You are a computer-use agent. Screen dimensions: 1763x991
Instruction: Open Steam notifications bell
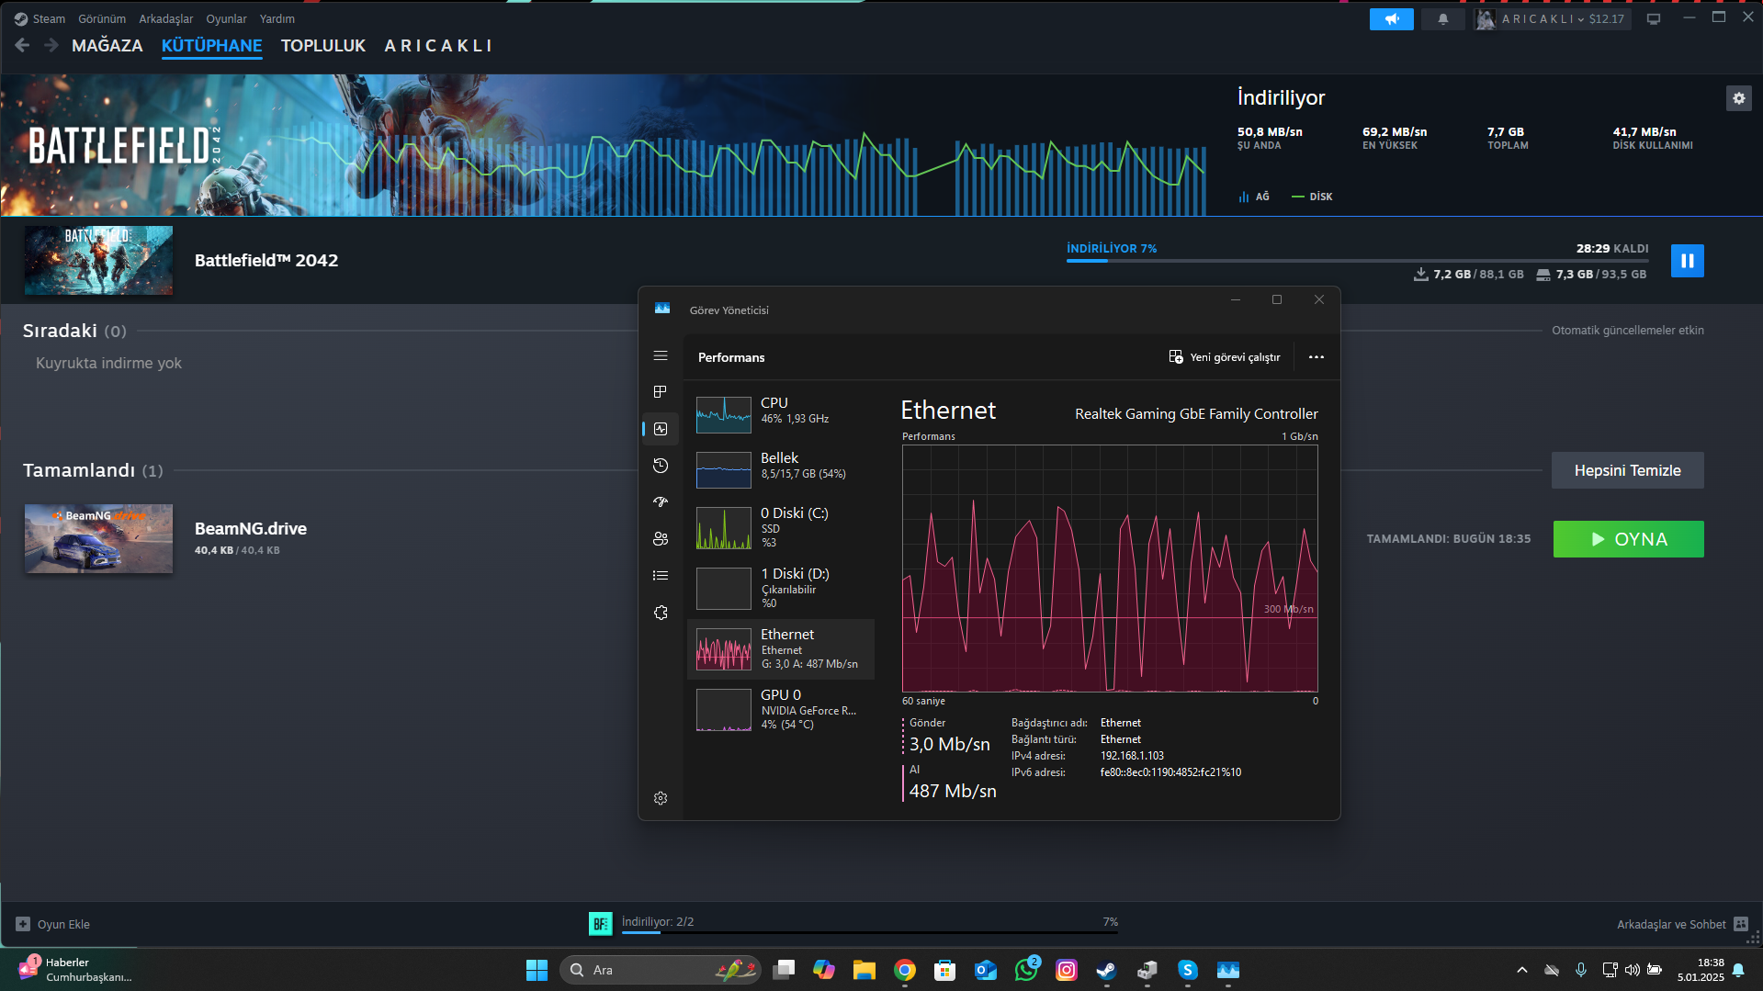point(1442,18)
